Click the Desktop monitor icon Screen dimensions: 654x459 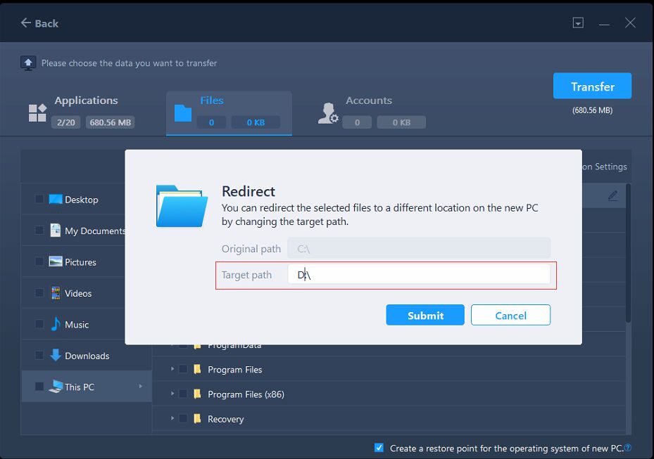pos(56,199)
